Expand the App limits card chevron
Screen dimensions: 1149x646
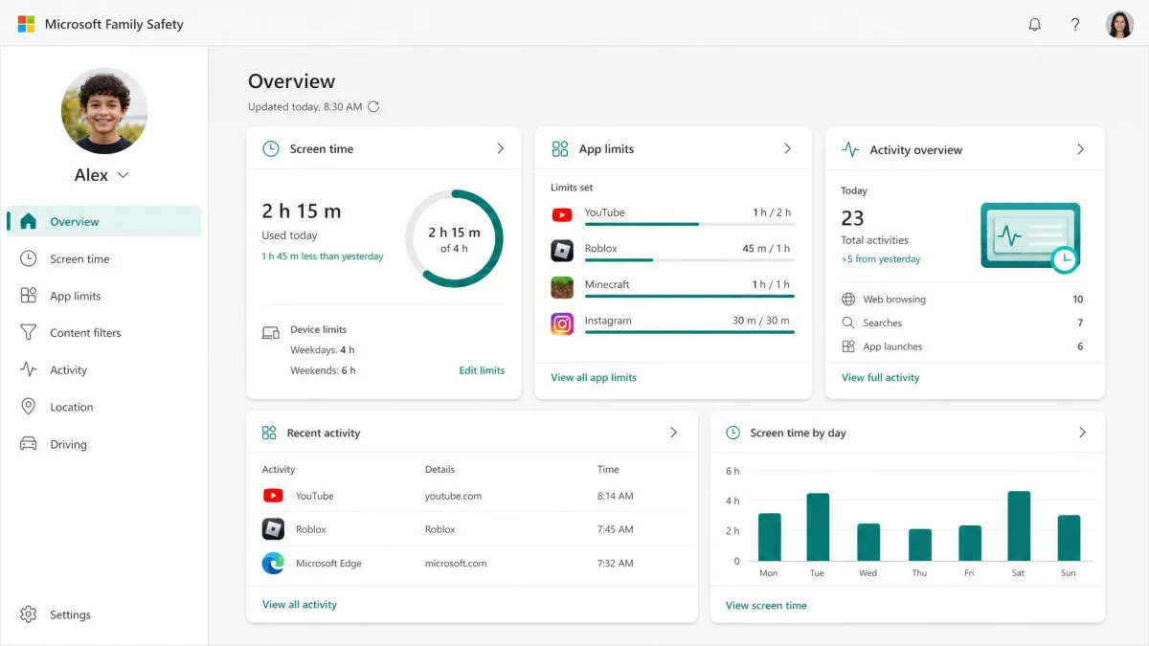[x=788, y=149]
